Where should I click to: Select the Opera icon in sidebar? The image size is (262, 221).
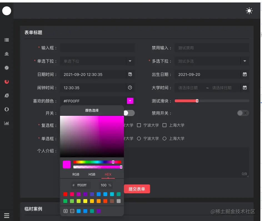(7, 109)
